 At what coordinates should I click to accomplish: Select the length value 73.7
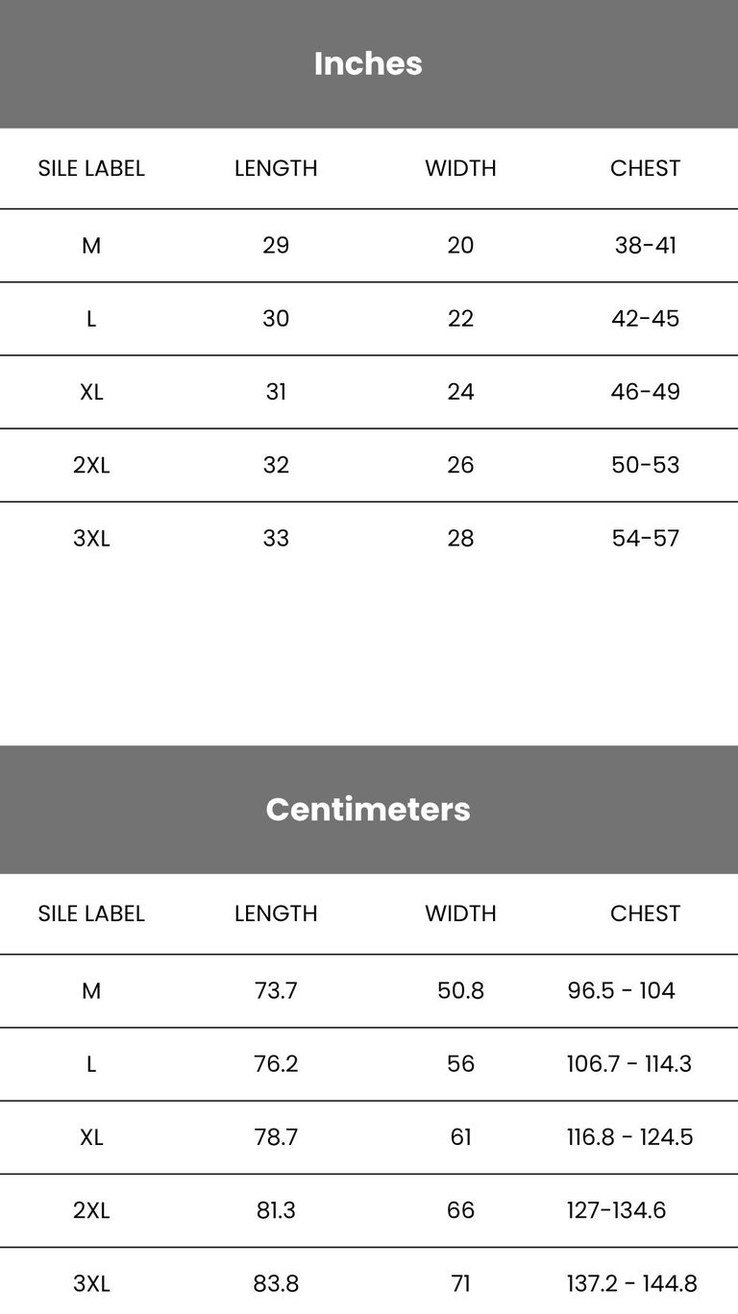276,990
